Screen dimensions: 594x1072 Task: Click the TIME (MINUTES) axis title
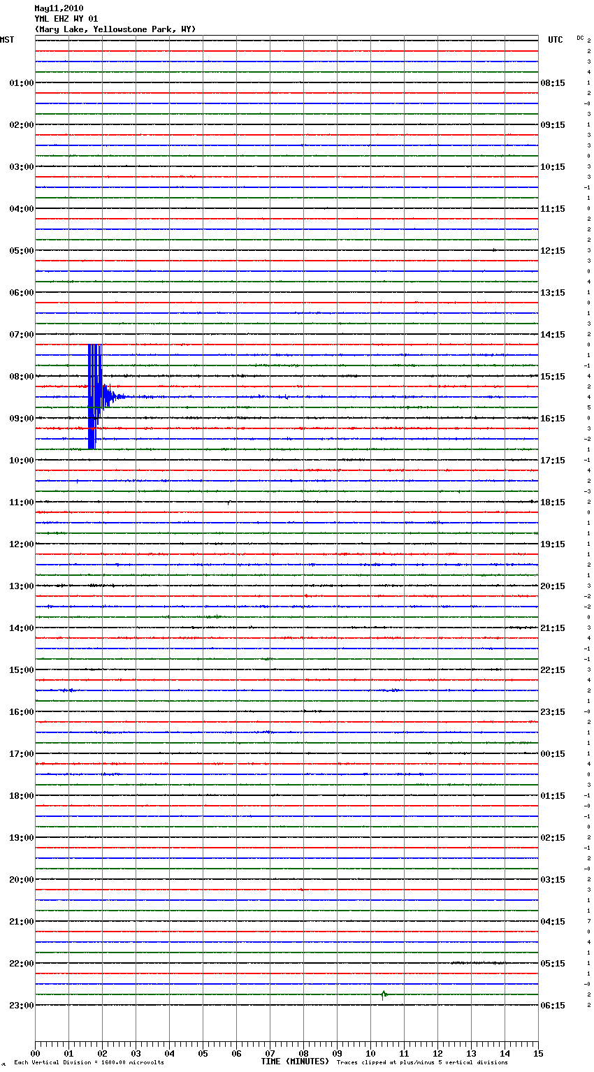[295, 1062]
